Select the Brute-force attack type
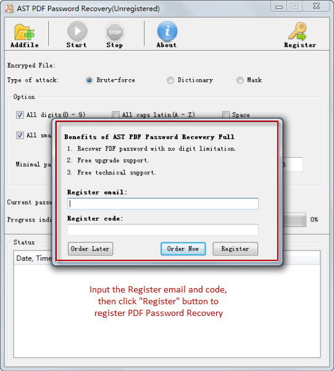Screen dimensions: 334x371 (90, 80)
